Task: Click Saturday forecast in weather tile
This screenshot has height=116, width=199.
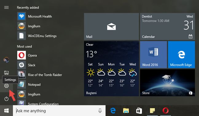Action: point(90,75)
